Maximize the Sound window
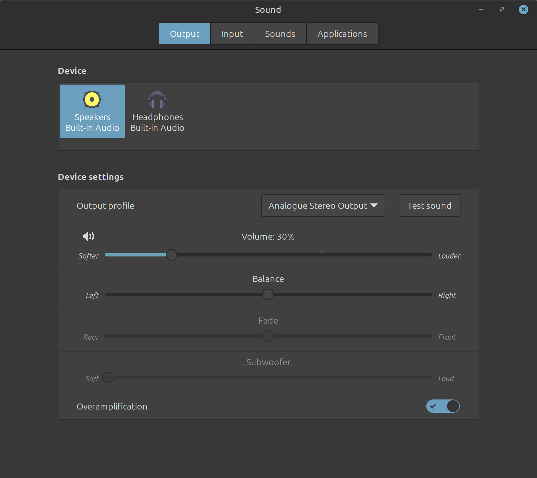This screenshot has height=478, width=537. [502, 9]
